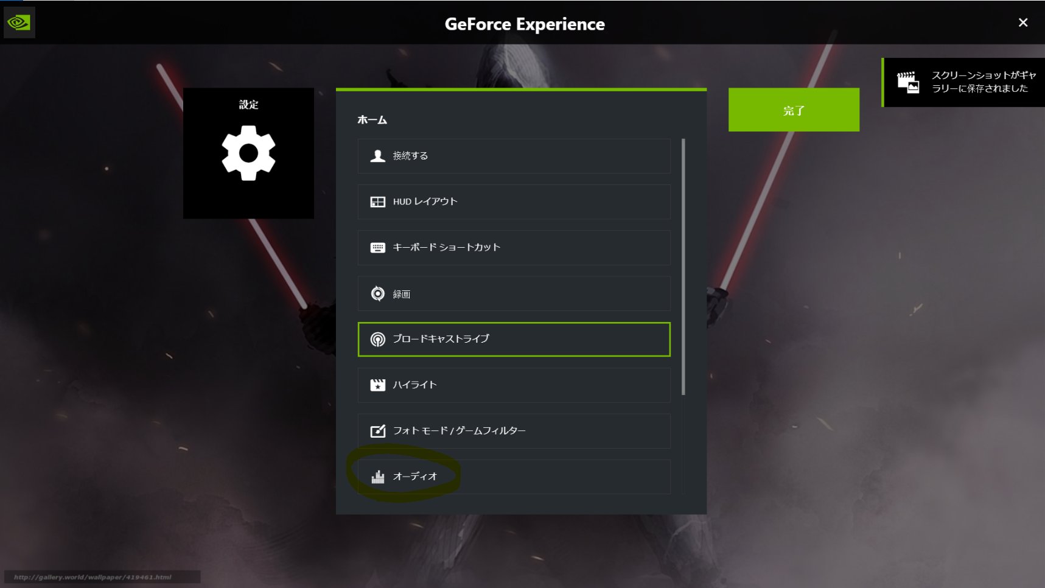The width and height of the screenshot is (1045, 588).
Task: Click the screenshot gallery notification icon
Action: click(x=908, y=82)
